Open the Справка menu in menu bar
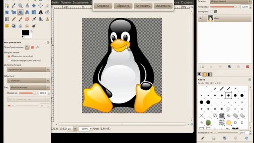The width and height of the screenshot is (254, 143). 187,2
